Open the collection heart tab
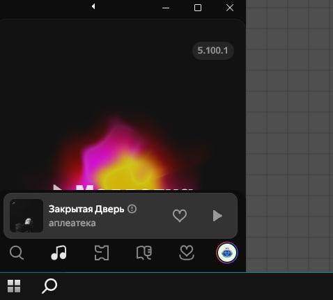This screenshot has width=333, height=300. tap(187, 253)
